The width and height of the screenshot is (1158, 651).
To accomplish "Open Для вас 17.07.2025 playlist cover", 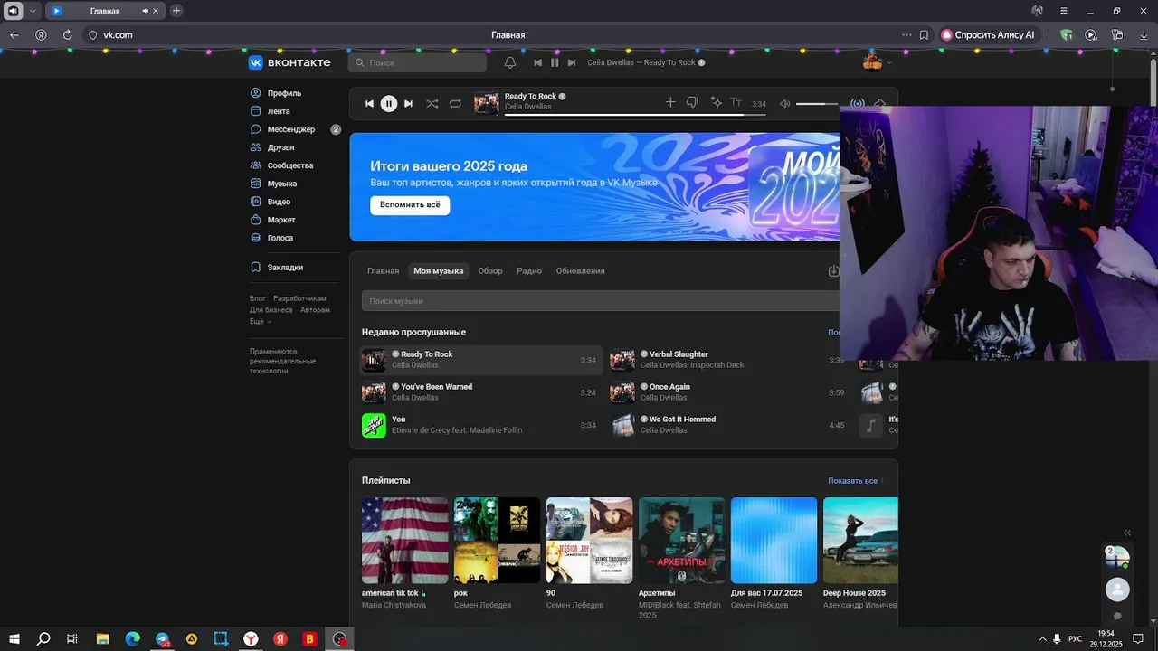I will 774,541.
